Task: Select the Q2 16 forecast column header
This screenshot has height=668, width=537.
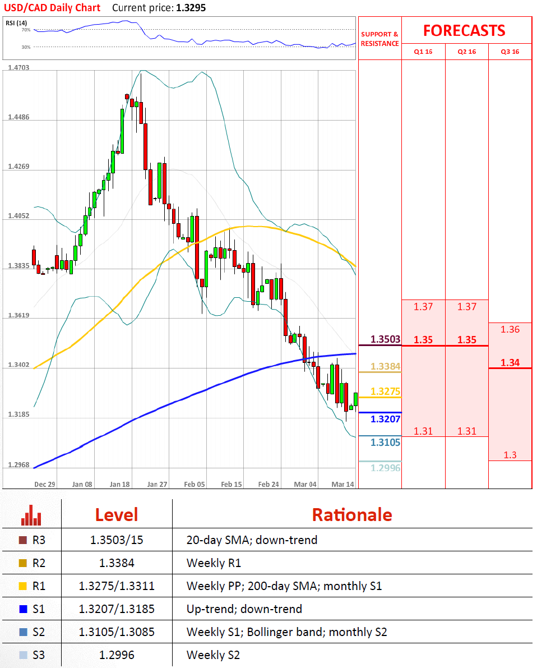Action: click(467, 52)
